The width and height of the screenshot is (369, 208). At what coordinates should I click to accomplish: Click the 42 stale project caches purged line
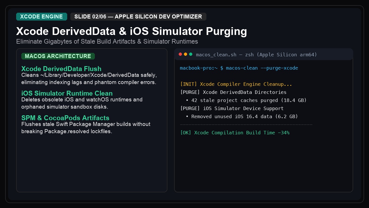(x=246, y=101)
